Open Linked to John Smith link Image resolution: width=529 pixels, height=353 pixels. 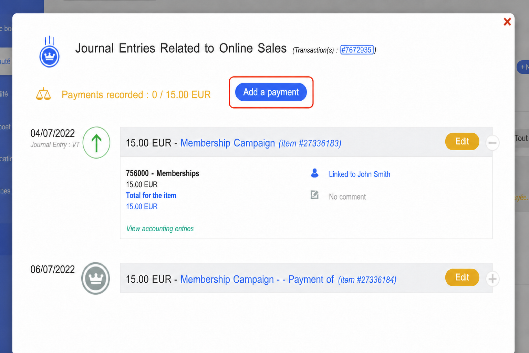click(x=360, y=174)
